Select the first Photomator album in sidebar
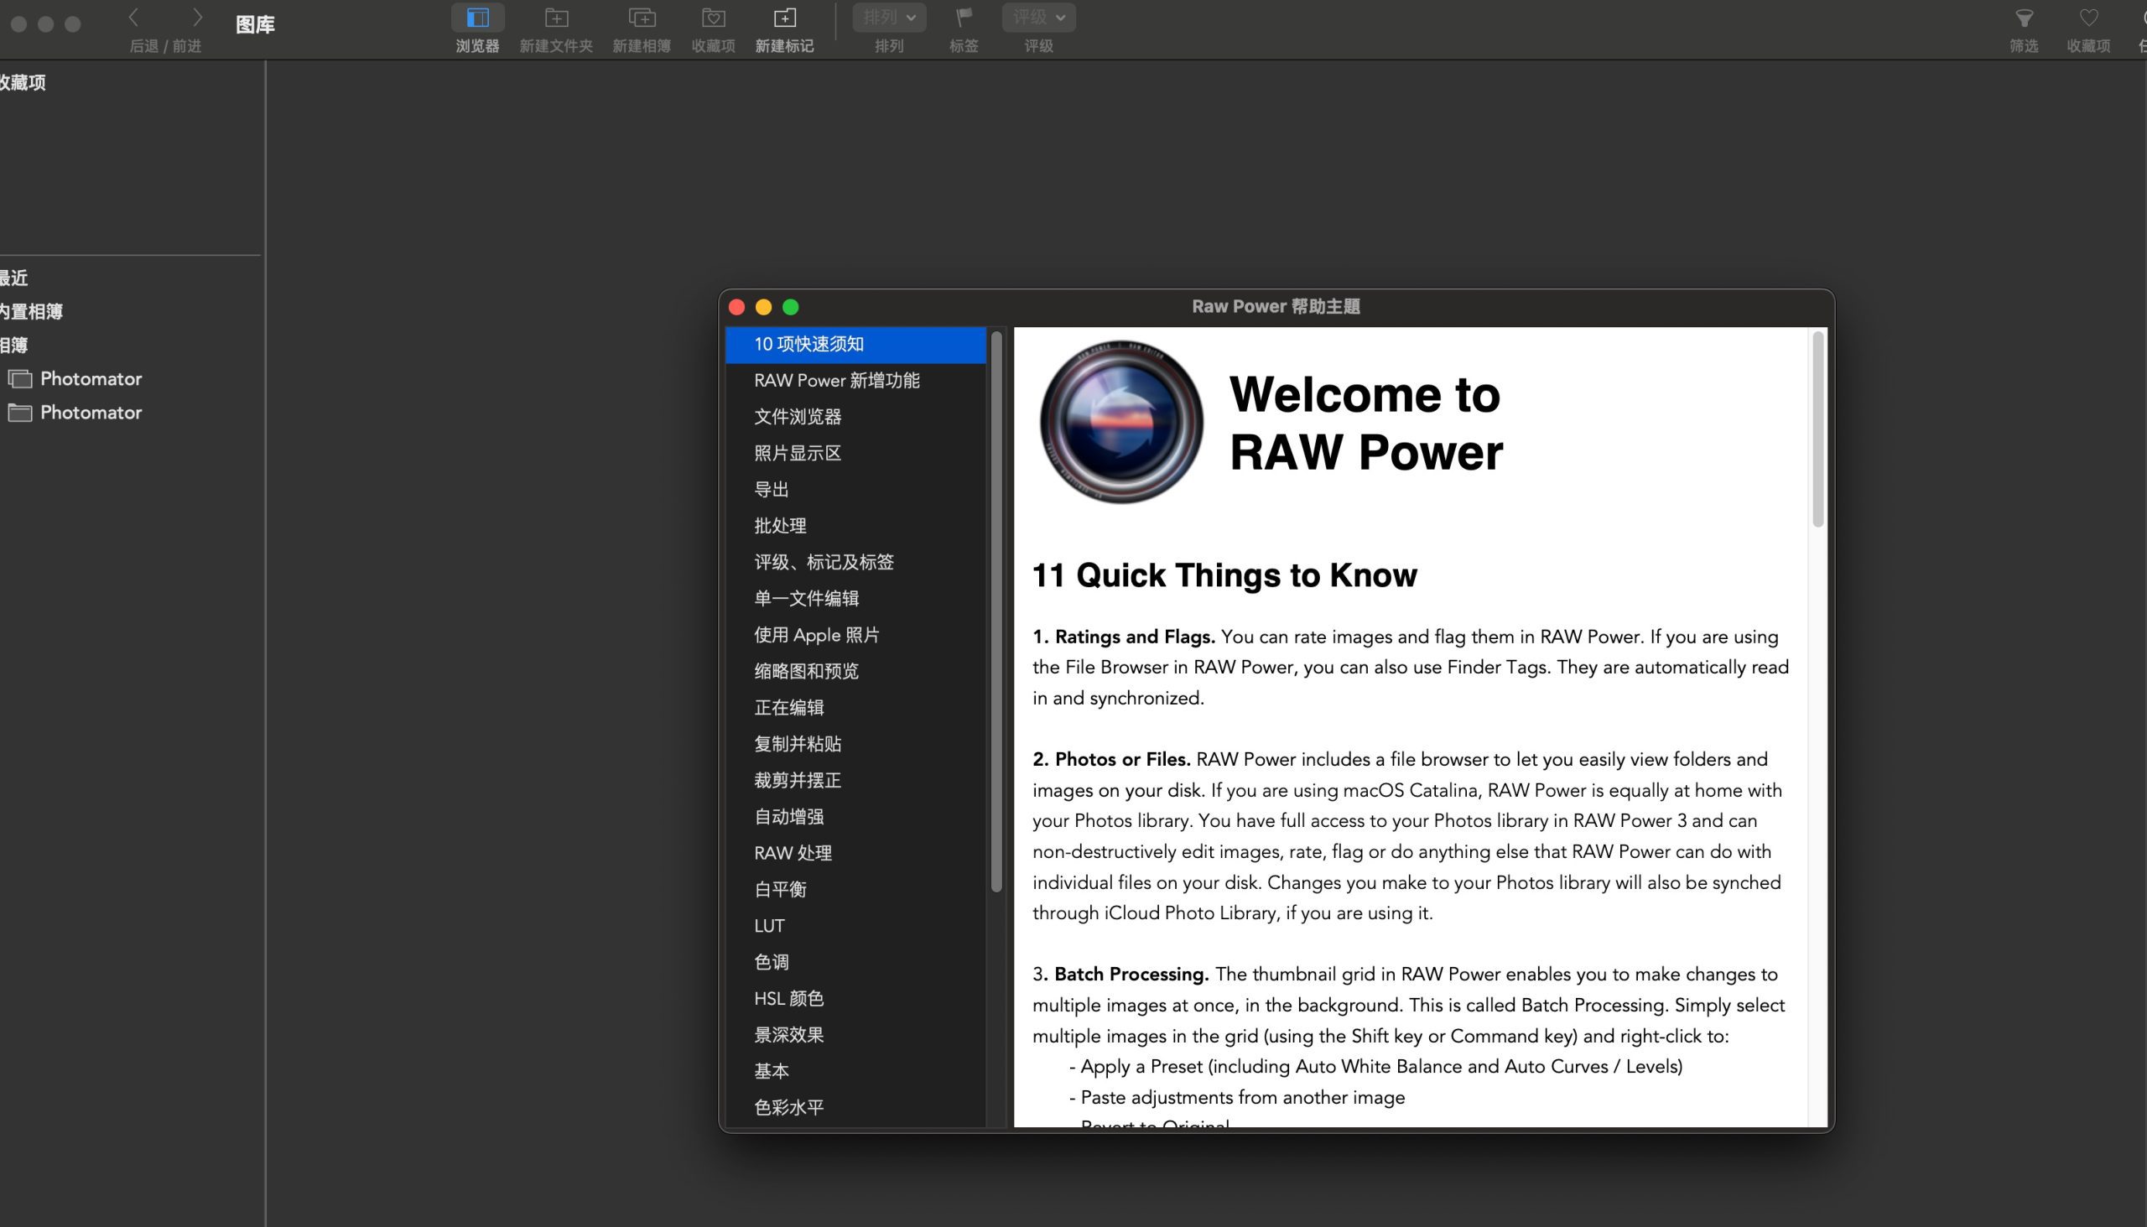Image resolution: width=2147 pixels, height=1227 pixels. click(91, 379)
